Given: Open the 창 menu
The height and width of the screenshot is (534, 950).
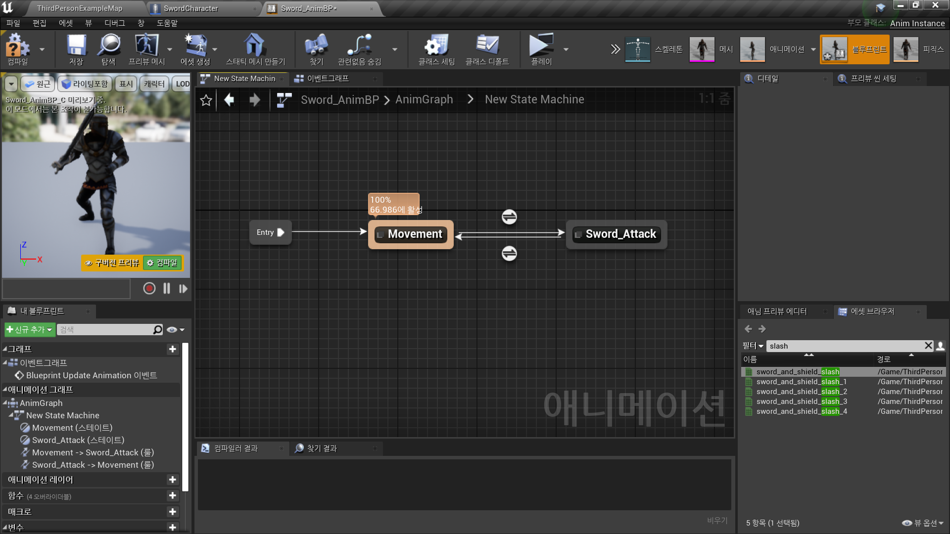Looking at the screenshot, I should 141,23.
